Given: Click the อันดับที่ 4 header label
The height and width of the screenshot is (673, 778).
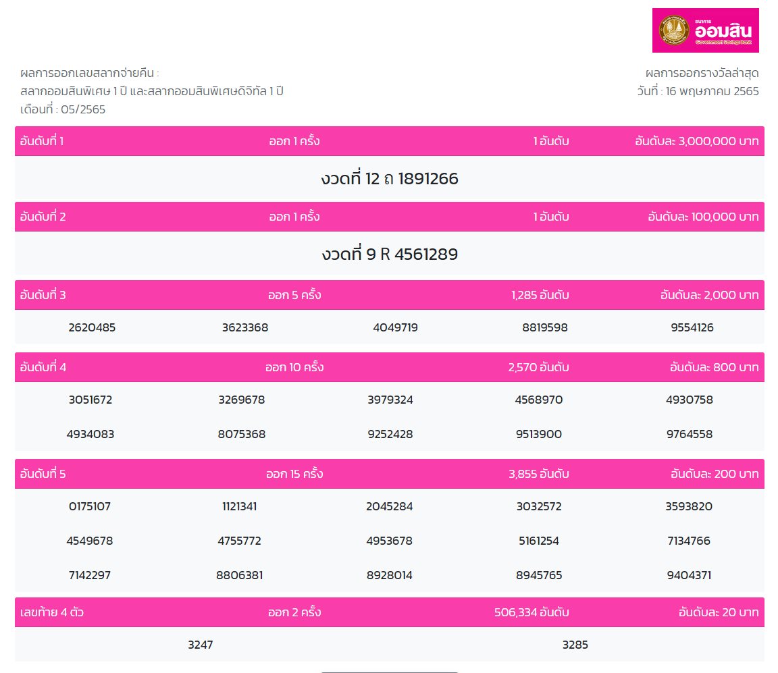Looking at the screenshot, I should coord(43,367).
